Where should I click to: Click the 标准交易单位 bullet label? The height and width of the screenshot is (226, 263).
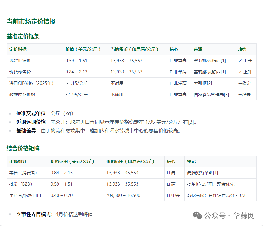click(31, 113)
